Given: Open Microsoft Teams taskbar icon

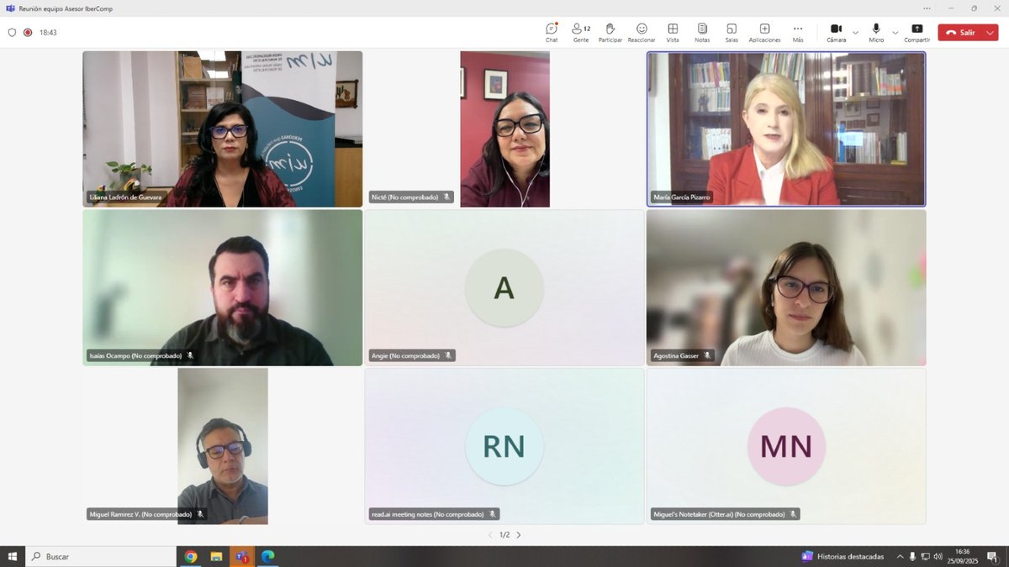Looking at the screenshot, I should 242,556.
